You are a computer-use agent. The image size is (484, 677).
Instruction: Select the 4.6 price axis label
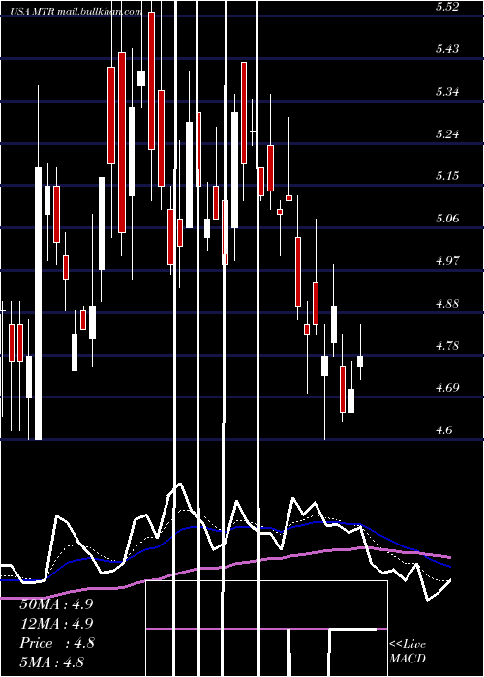443,430
